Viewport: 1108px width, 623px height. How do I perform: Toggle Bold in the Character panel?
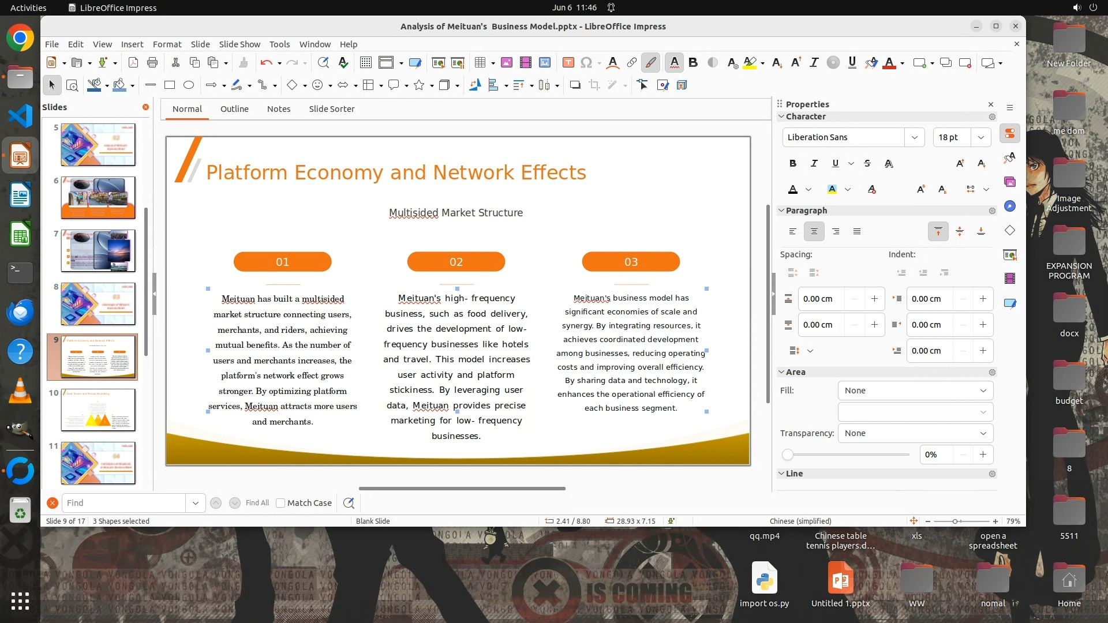[793, 164]
